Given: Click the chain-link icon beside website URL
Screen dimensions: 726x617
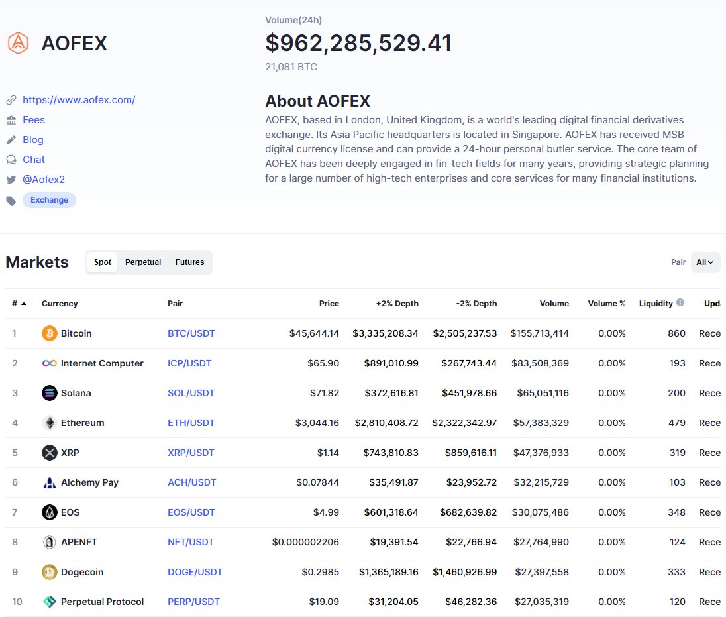Looking at the screenshot, I should click(11, 100).
